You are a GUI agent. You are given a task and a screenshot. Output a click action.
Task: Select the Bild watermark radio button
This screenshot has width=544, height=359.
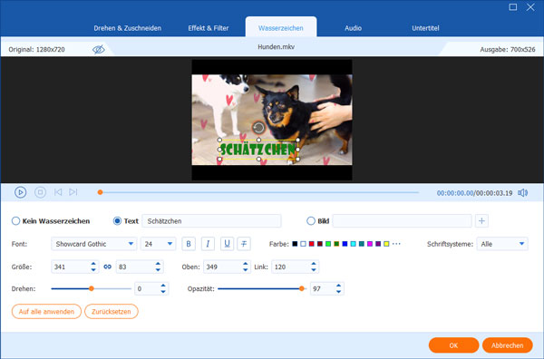point(311,221)
